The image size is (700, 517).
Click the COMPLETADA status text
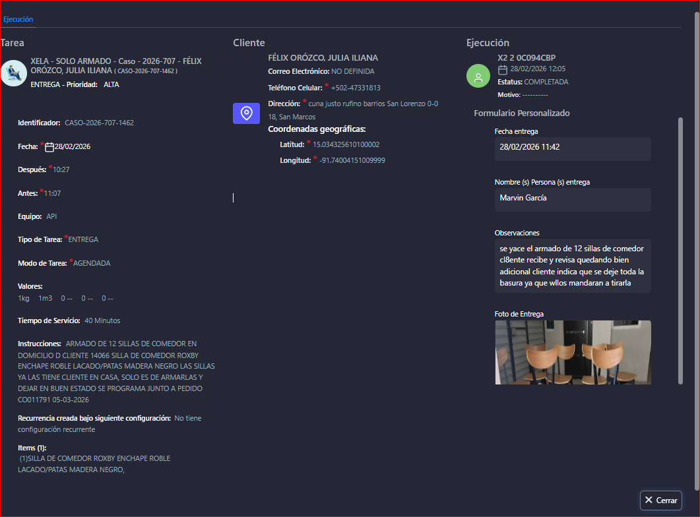tap(546, 82)
